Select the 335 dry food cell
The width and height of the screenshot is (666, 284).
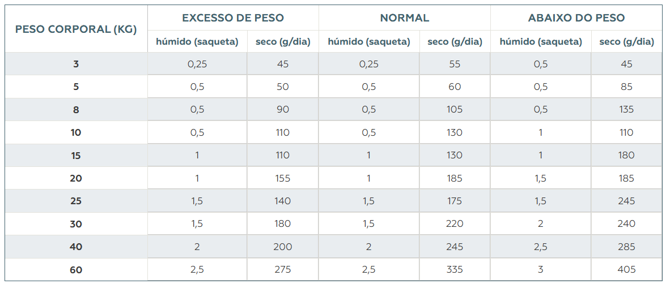click(455, 270)
